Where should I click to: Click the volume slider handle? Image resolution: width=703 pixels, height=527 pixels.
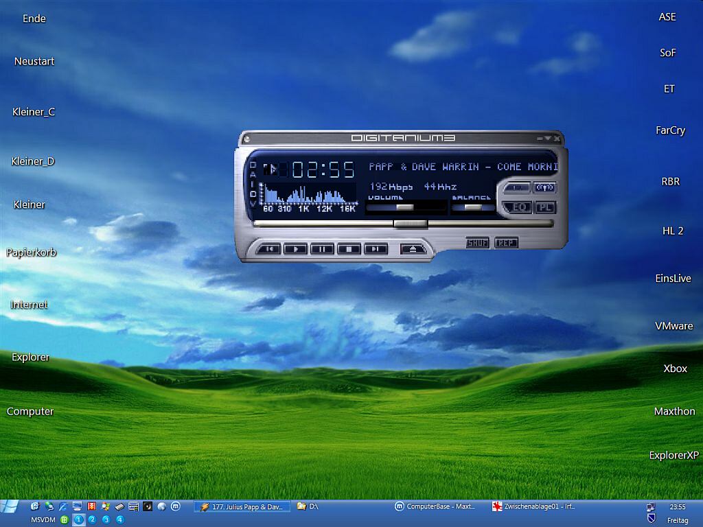tap(405, 207)
